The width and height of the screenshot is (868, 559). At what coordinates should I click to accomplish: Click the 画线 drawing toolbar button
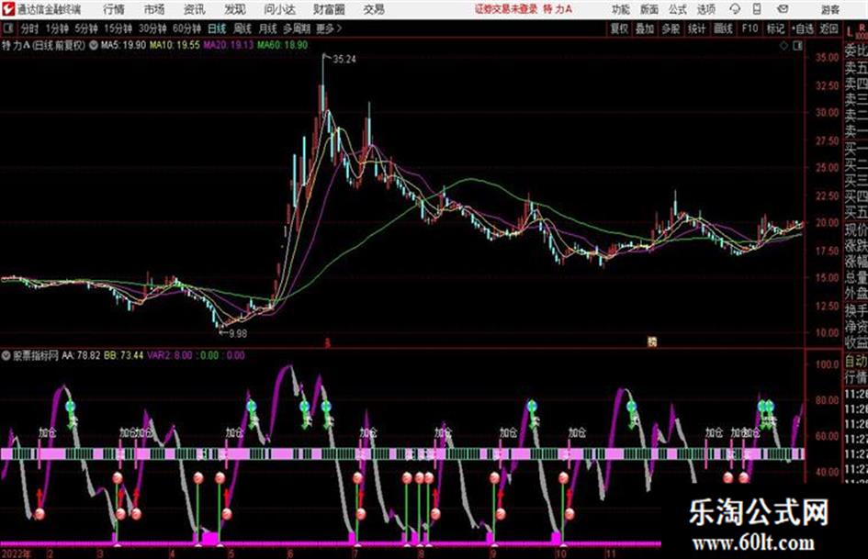(723, 28)
